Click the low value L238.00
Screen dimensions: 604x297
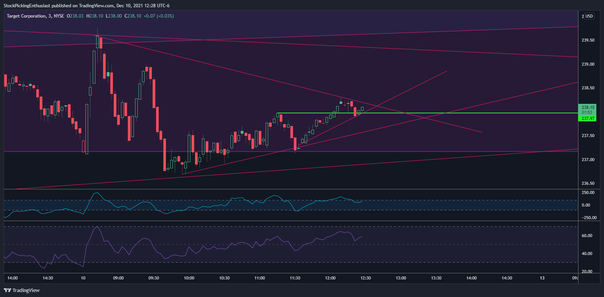click(x=114, y=16)
